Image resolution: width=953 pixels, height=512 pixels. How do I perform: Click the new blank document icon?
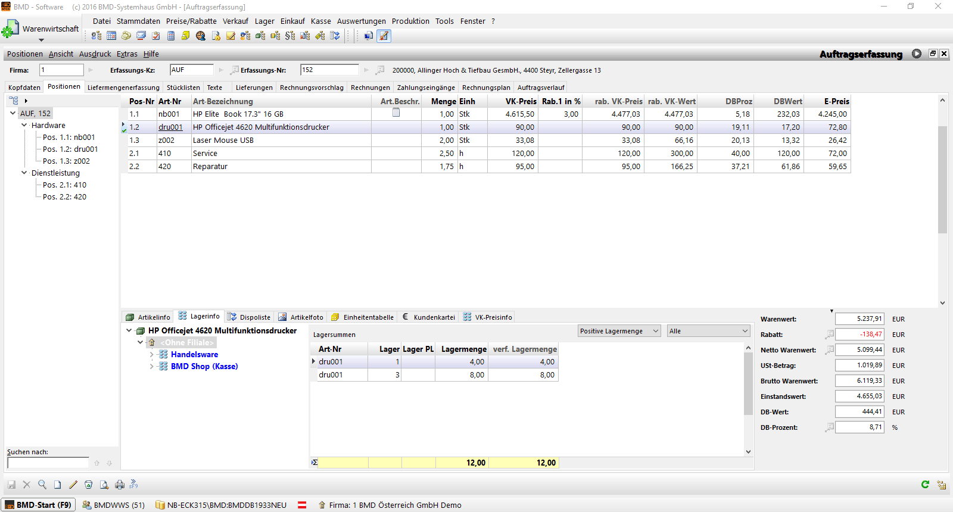point(58,485)
